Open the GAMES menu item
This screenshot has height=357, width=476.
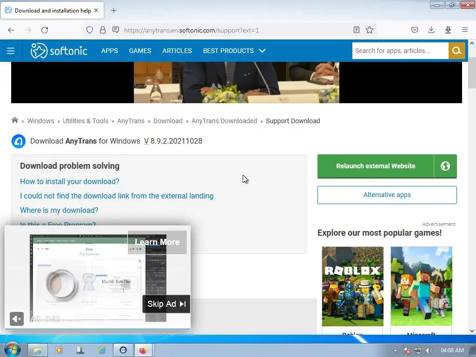click(140, 51)
